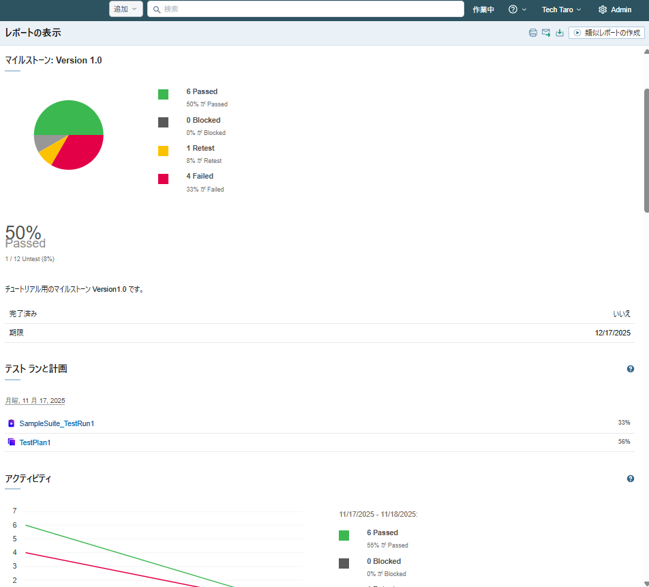This screenshot has width=649, height=587.
Task: Click the yellow Retest legend swatch
Action: pos(163,151)
